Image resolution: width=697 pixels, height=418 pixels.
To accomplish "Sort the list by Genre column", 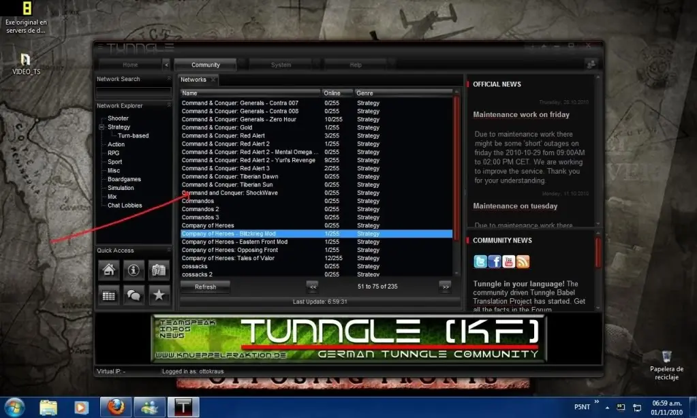I will [403, 93].
